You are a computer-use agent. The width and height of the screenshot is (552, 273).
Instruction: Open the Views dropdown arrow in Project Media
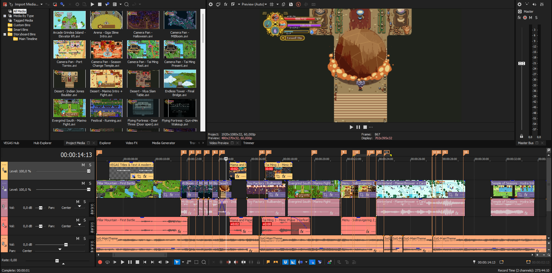[x=120, y=4]
